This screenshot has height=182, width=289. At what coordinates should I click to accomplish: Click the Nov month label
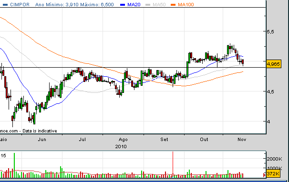coord(242,140)
